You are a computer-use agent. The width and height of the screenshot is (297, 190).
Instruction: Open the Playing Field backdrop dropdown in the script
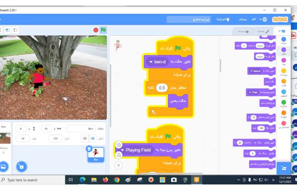tap(123, 150)
